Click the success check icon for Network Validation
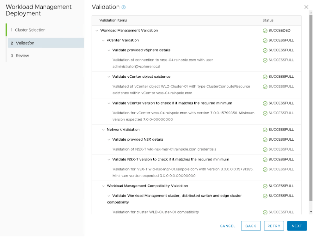This screenshot has height=239, width=318. point(265,130)
